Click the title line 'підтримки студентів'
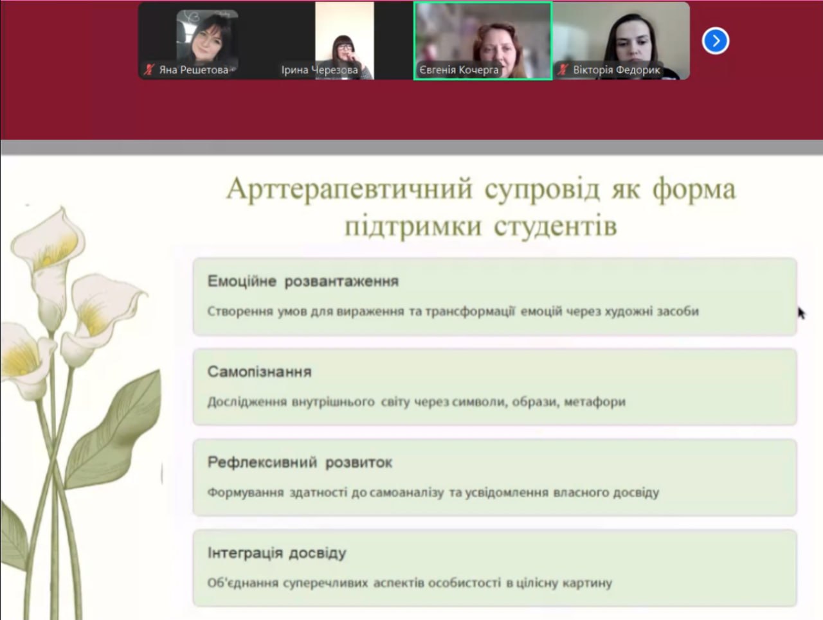This screenshot has height=620, width=823. (x=481, y=226)
